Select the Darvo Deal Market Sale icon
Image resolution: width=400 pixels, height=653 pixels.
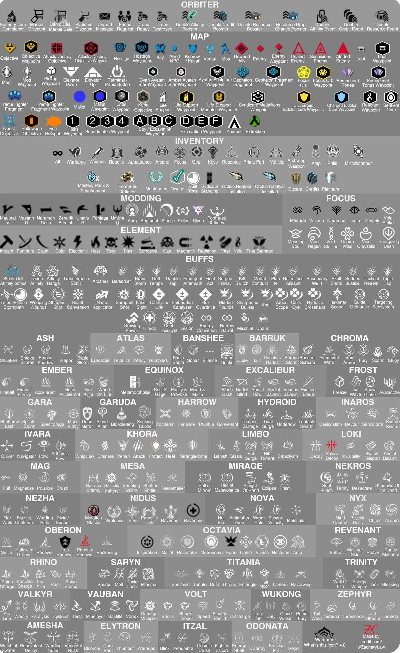click(60, 16)
